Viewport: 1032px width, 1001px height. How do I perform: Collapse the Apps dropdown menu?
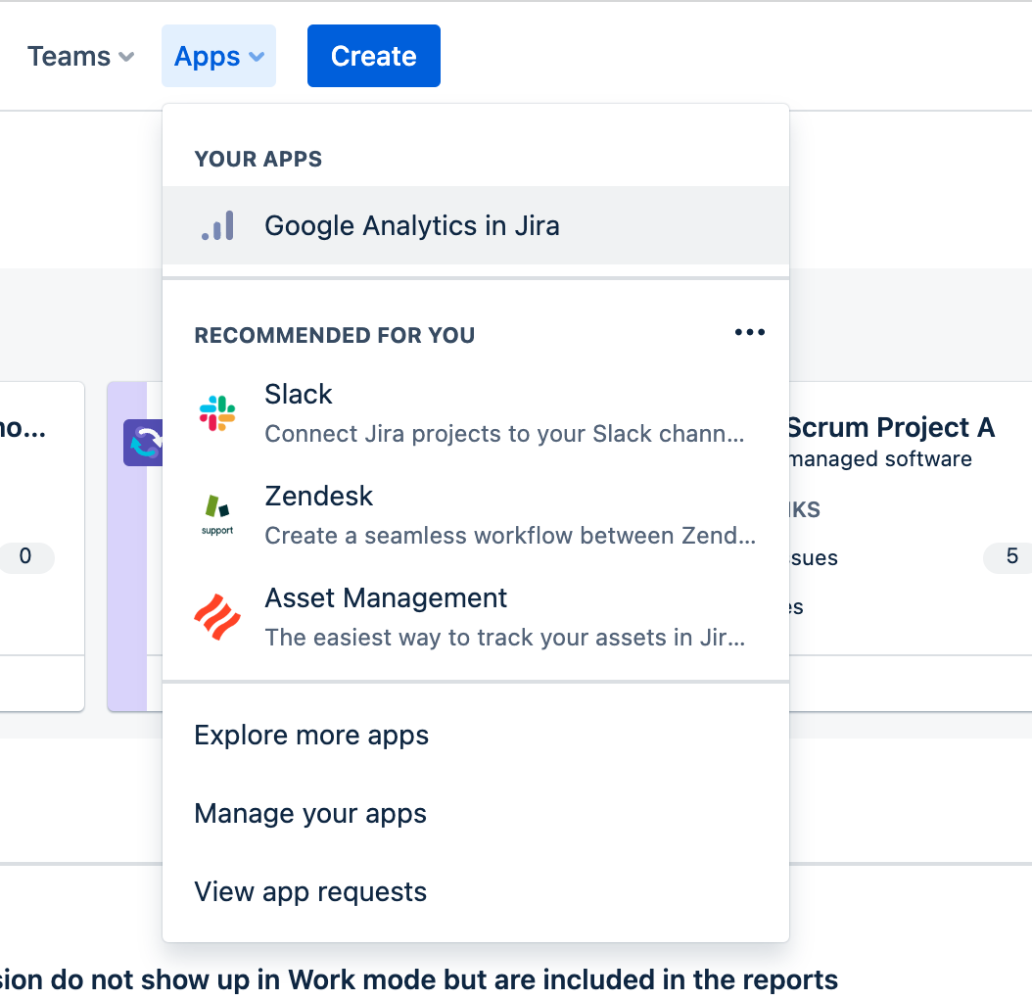218,57
